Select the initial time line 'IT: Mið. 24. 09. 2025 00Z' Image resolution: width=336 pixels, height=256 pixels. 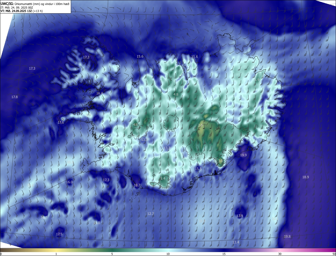point(17,7)
